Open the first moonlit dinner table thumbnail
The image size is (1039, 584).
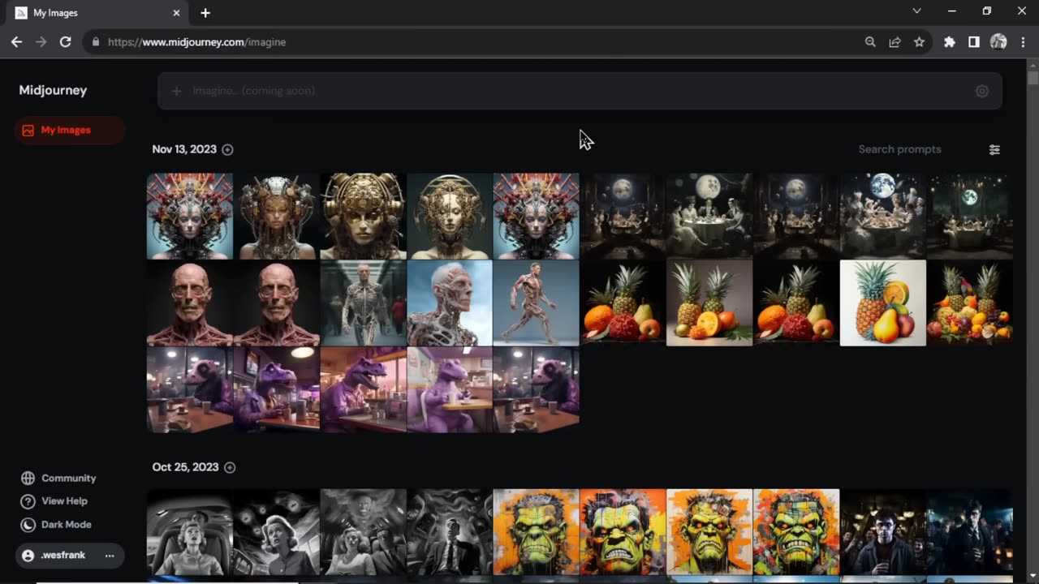[x=623, y=216]
